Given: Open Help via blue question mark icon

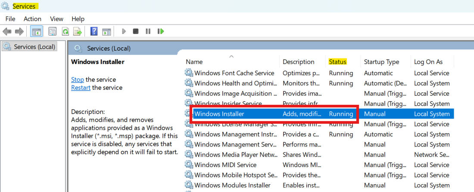Looking at the screenshot, I should pos(94,31).
